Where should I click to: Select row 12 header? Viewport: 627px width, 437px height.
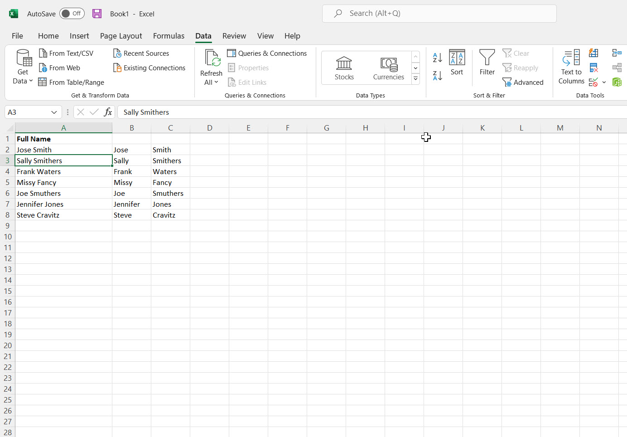click(8, 258)
